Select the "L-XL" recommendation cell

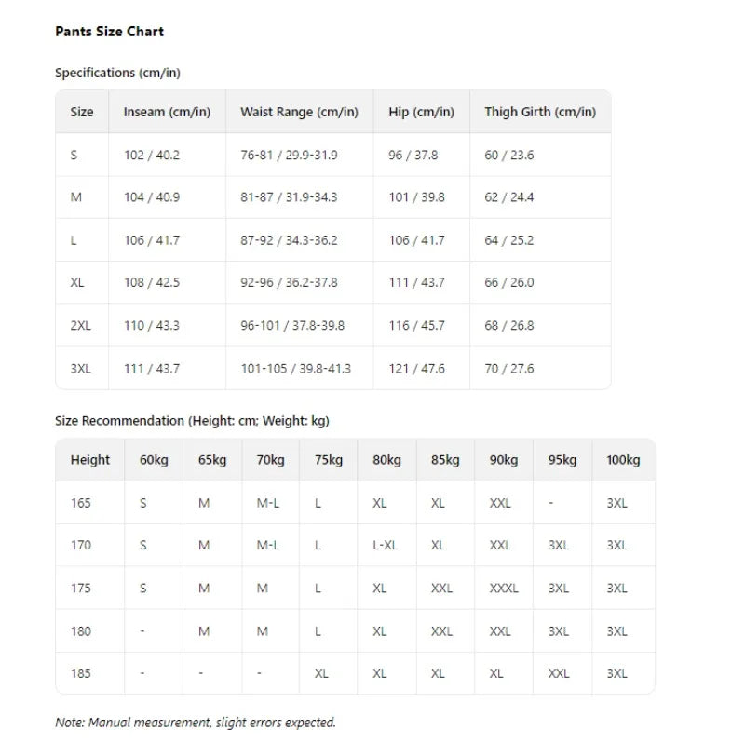385,546
